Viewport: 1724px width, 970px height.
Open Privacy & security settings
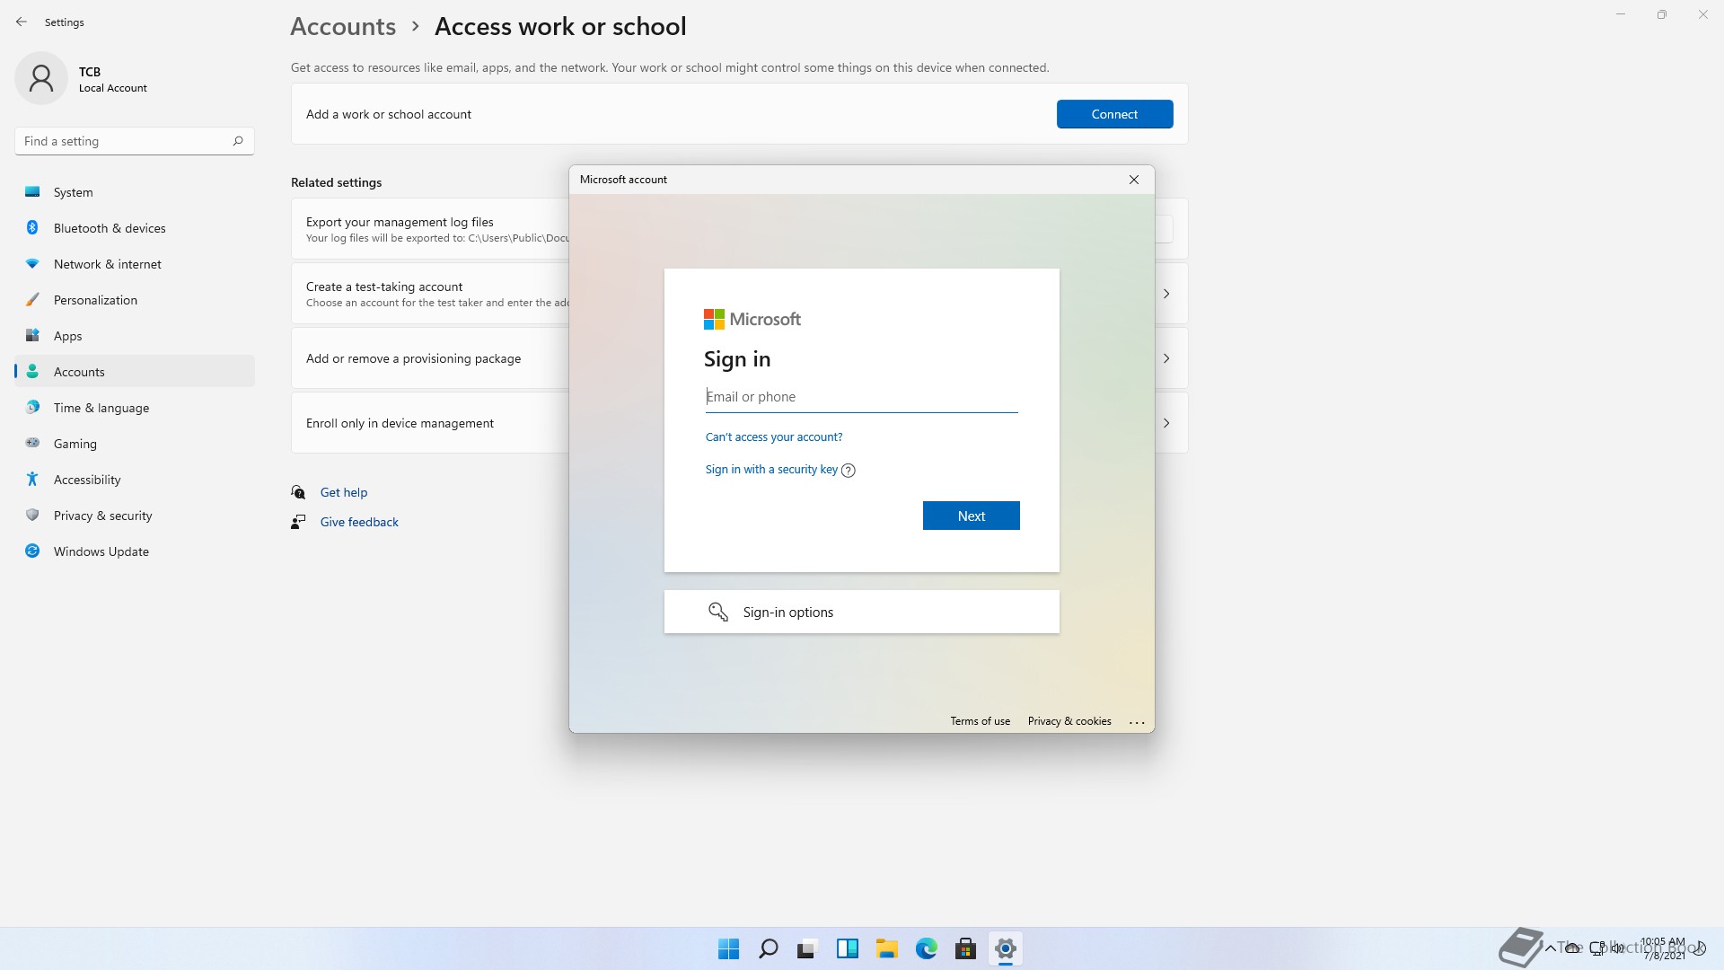[x=135, y=516]
